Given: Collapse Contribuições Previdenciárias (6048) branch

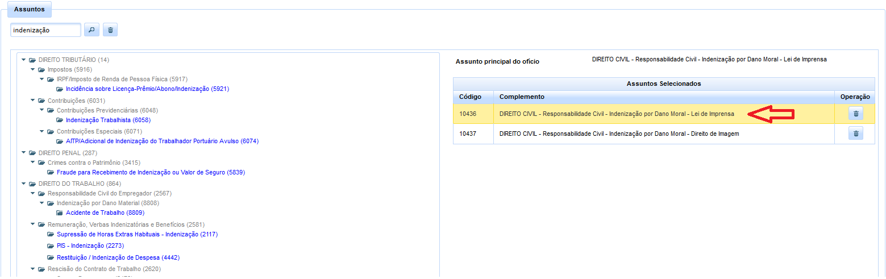Looking at the screenshot, I should pos(42,110).
